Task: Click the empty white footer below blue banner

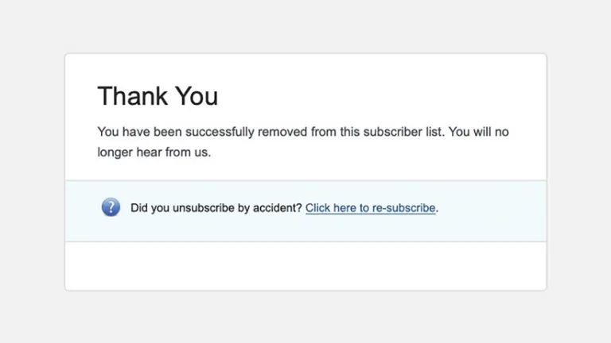Action: (x=305, y=265)
